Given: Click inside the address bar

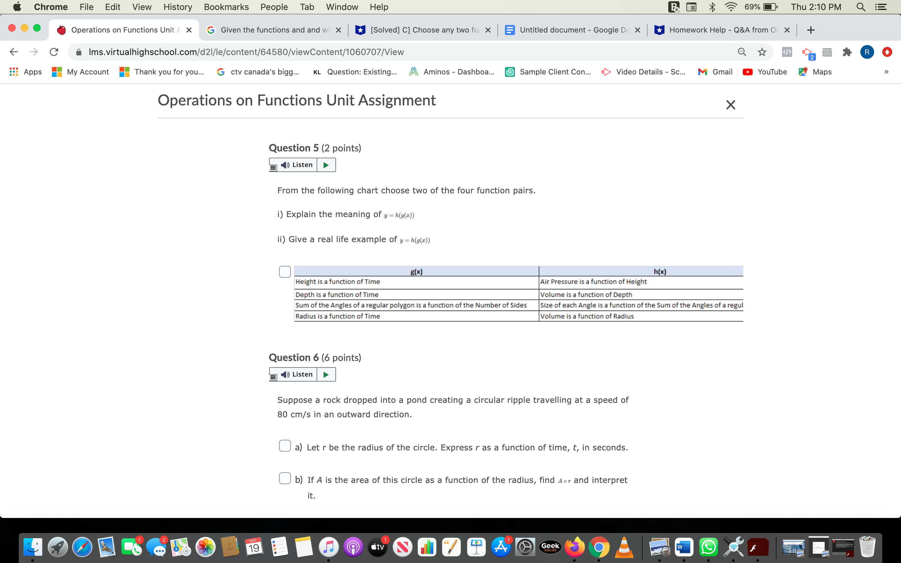Looking at the screenshot, I should tap(261, 52).
